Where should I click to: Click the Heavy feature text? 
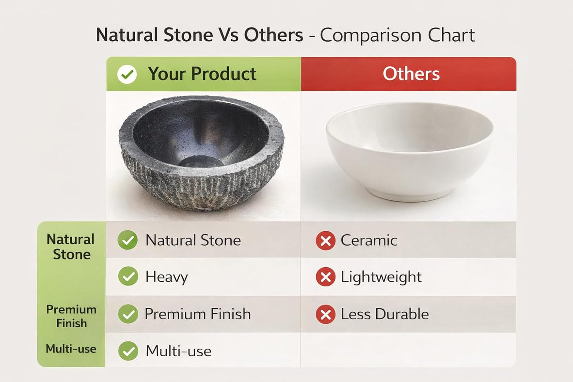point(167,277)
